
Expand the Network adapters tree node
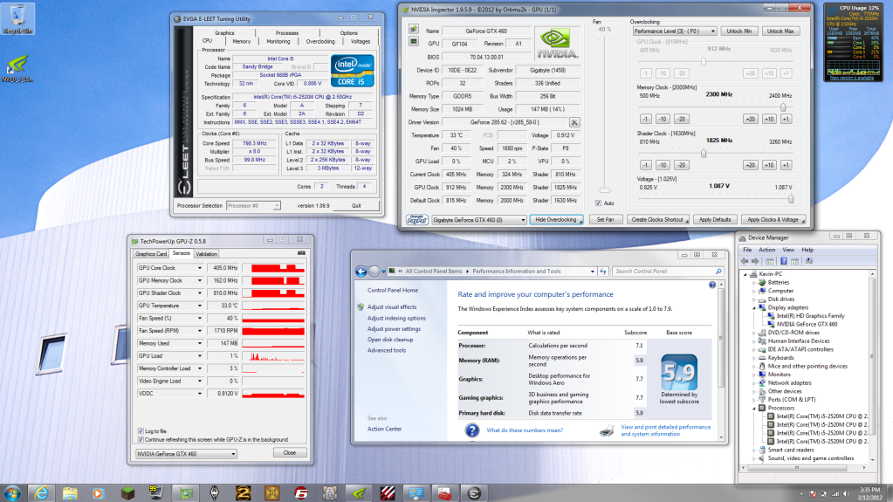pos(754,383)
